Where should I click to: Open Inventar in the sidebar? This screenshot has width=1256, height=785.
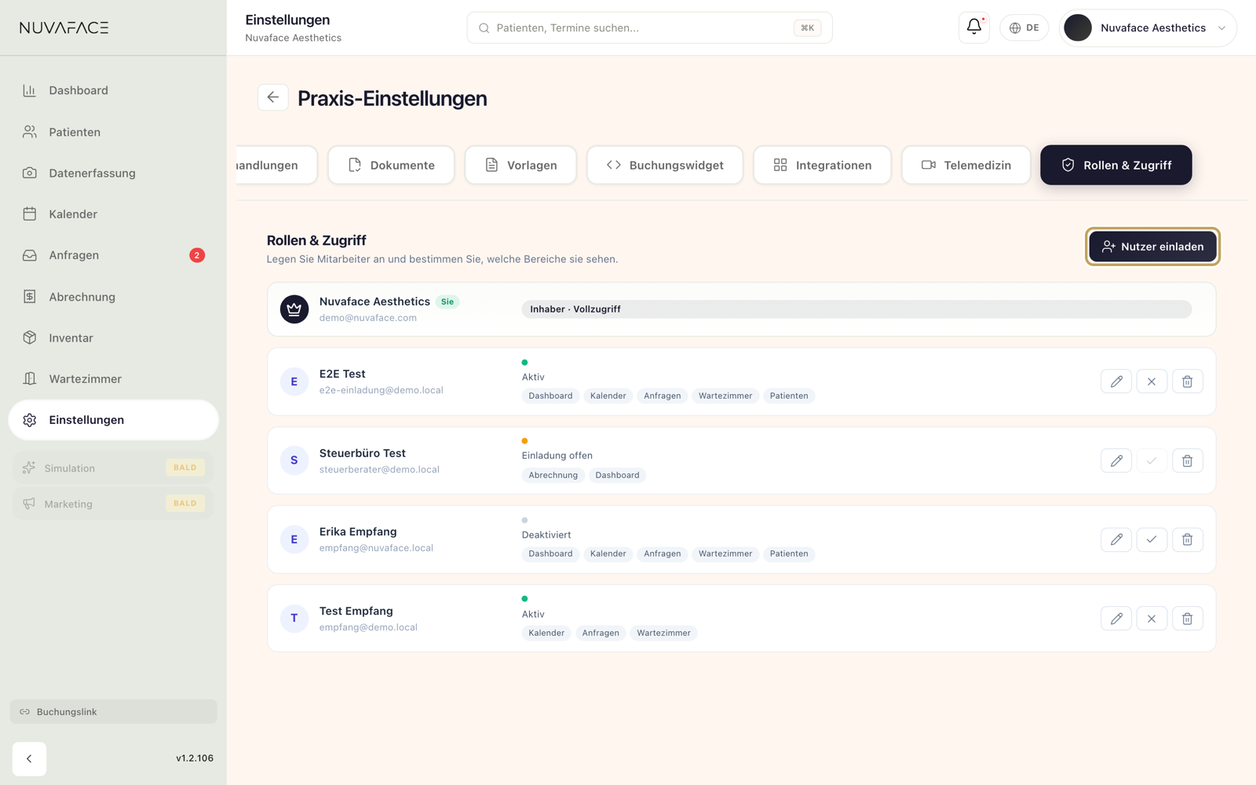[113, 338]
